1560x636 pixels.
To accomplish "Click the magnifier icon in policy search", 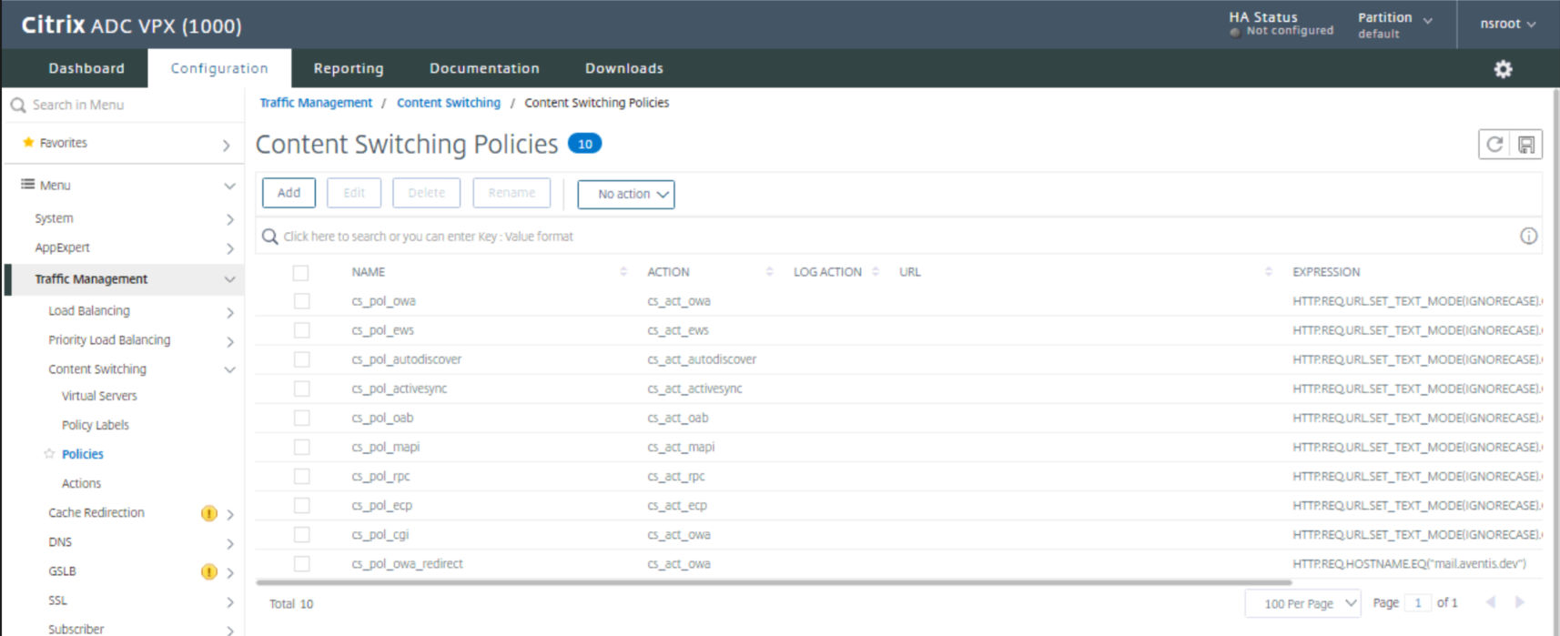I will 269,237.
